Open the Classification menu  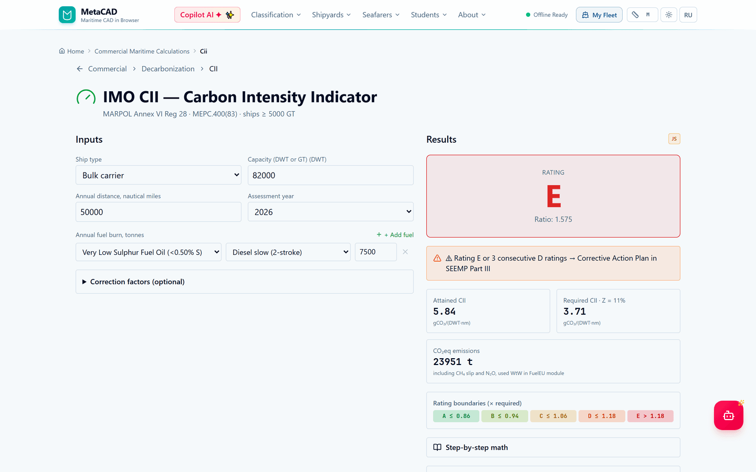pos(276,15)
